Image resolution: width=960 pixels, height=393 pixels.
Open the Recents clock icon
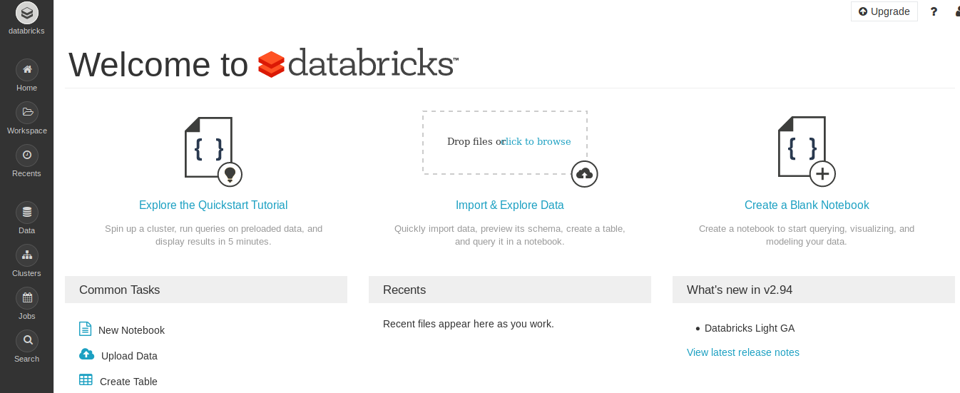click(x=27, y=155)
